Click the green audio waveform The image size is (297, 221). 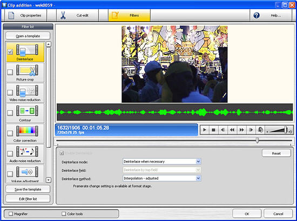(174, 112)
